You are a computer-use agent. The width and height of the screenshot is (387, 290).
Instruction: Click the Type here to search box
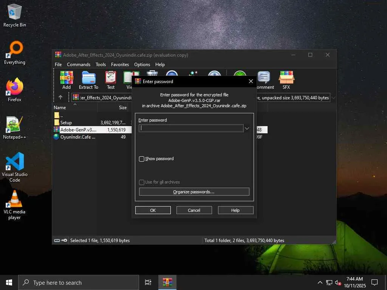click(x=79, y=282)
